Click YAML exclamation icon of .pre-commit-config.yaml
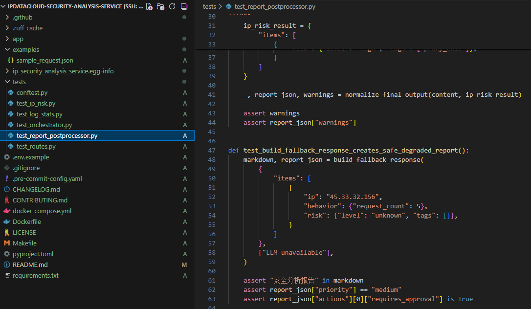The width and height of the screenshot is (531, 309). click(7, 178)
